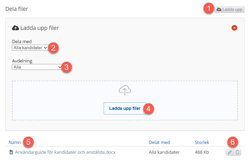Image resolution: width=251 pixels, height=163 pixels.
Task: Click the red number 1 badge
Action: click(209, 9)
